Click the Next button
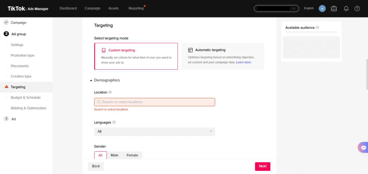Viewport: 368px width, 174px height. click(263, 166)
